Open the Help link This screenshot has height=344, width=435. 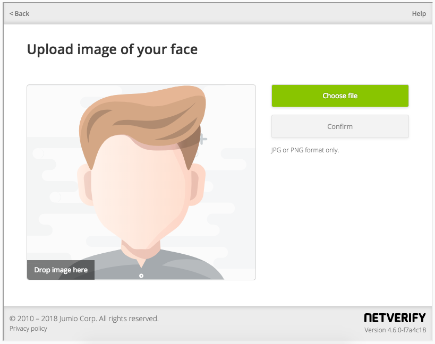(x=419, y=13)
